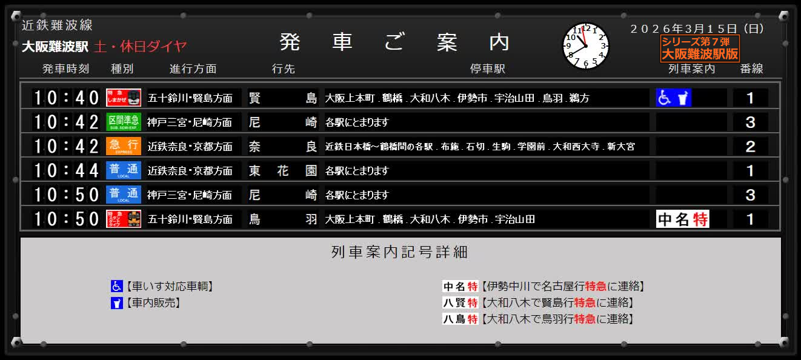Click the wheelchair icon in the legend

117,286
